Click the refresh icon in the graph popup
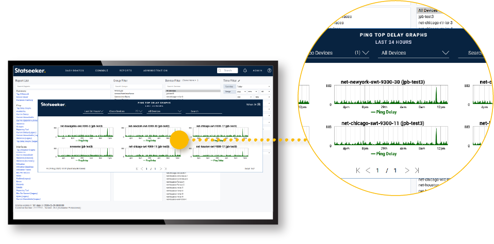Viewport: 494px width, 244px height. click(258, 104)
